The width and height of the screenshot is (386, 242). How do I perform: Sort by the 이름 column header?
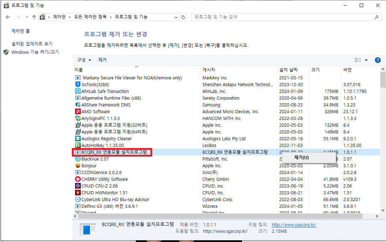(136, 70)
